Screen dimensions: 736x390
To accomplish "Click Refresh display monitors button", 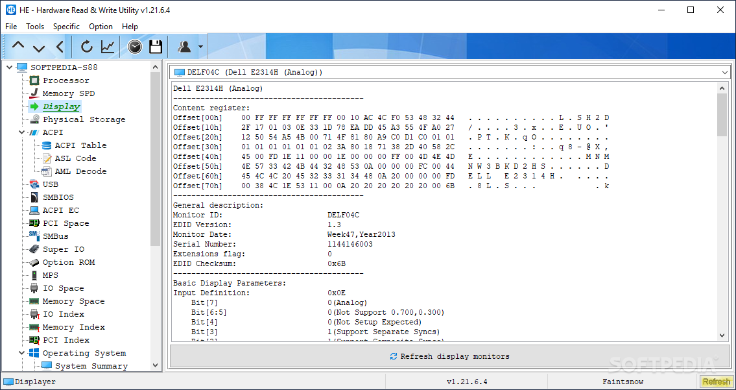I will click(x=449, y=356).
